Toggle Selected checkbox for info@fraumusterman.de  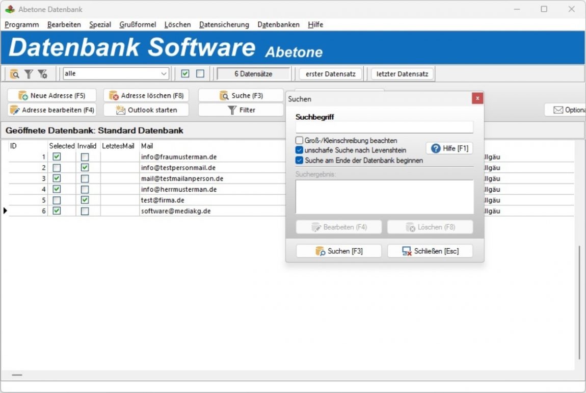pos(57,156)
